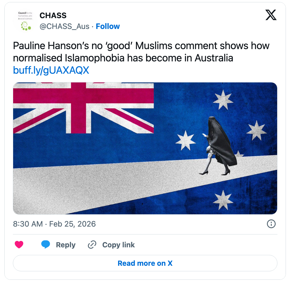Open the X logo in the corner
The image size is (290, 283).
pos(271,15)
